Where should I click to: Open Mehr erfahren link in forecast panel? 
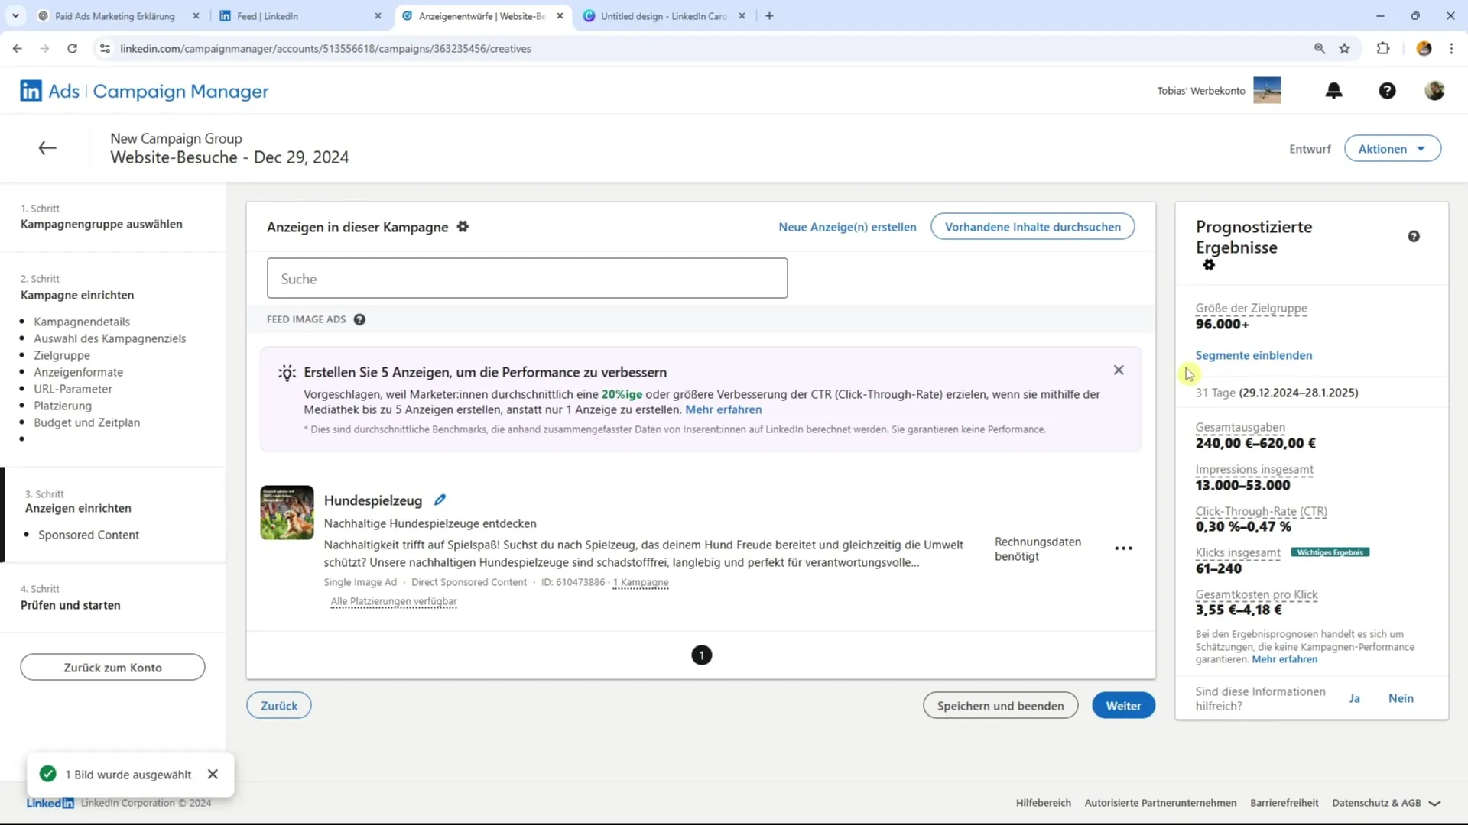pyautogui.click(x=1284, y=659)
